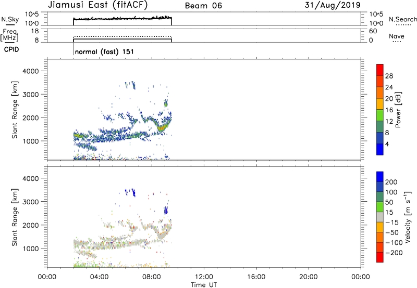Click the blue high-velocity echo near 3500 km

pos(133,192)
